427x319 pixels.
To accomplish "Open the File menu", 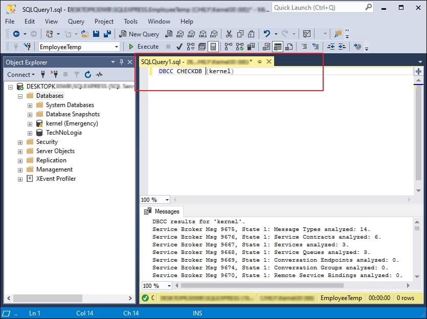I will (x=10, y=22).
